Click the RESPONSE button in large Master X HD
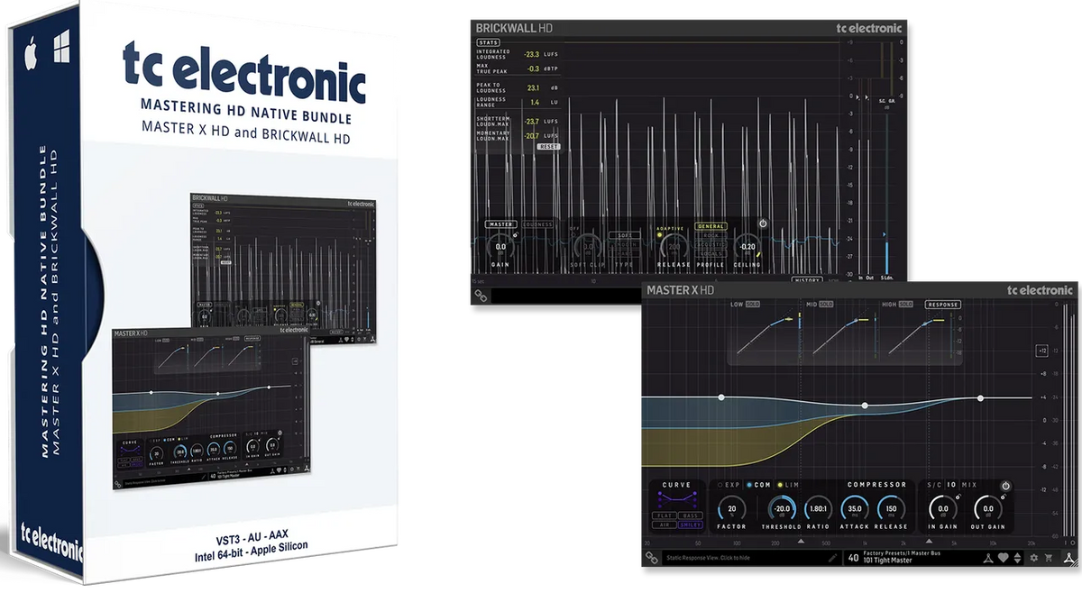The image size is (1082, 593). (x=941, y=305)
